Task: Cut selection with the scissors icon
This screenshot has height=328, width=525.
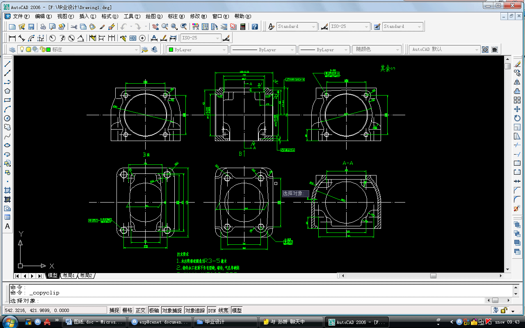Action: (x=74, y=27)
